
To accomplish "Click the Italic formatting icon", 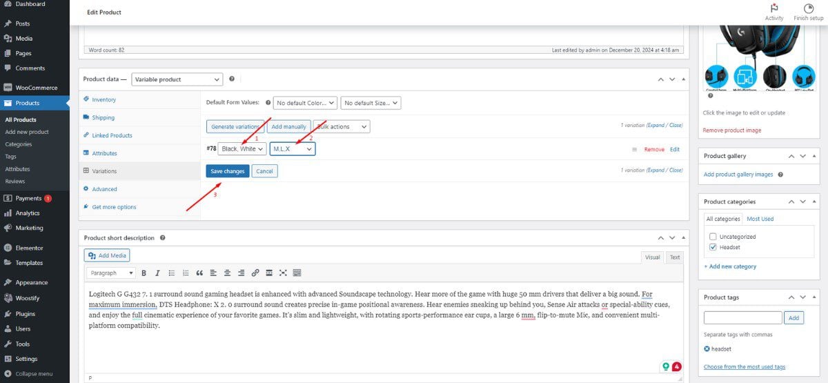I will pyautogui.click(x=157, y=273).
